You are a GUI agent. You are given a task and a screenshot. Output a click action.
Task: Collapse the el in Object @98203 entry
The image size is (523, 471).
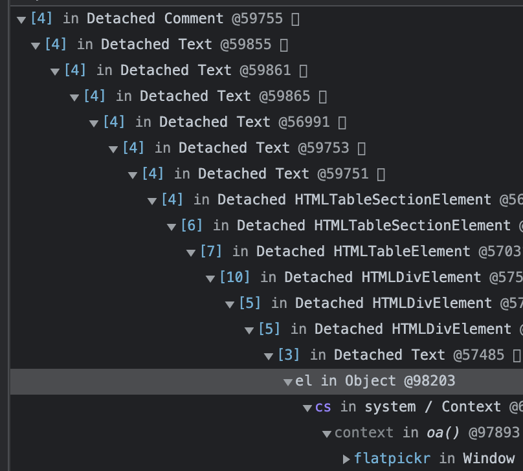point(287,380)
